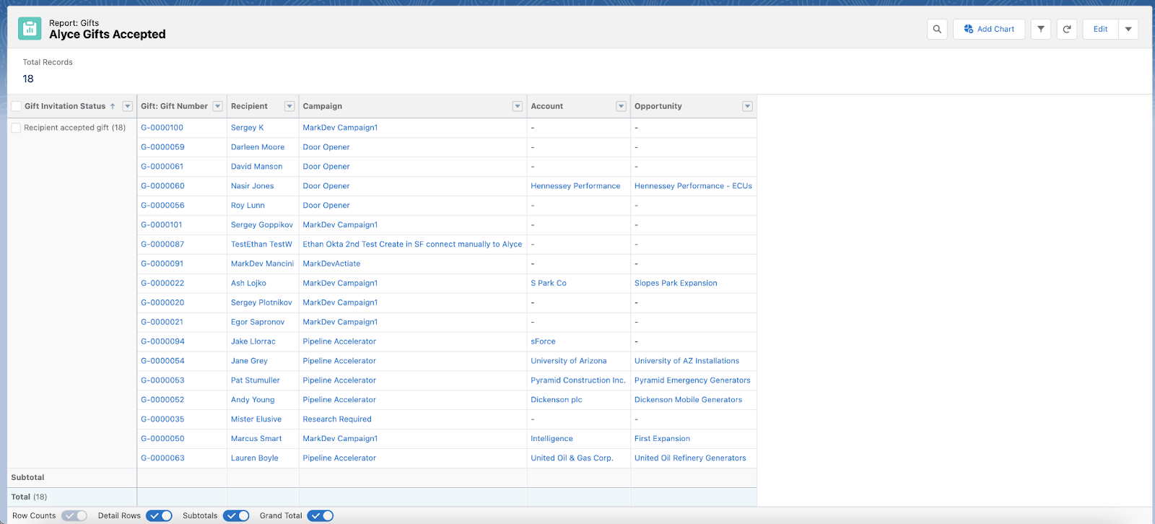Open recipient Marcus Smart
The image size is (1155, 524).
[256, 440]
